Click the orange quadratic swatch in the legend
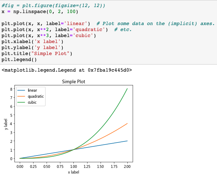 22,96
